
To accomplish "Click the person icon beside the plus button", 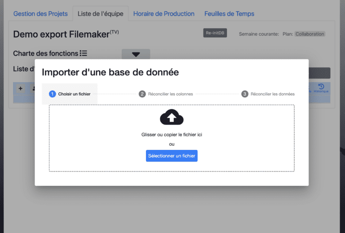I will point(33,88).
